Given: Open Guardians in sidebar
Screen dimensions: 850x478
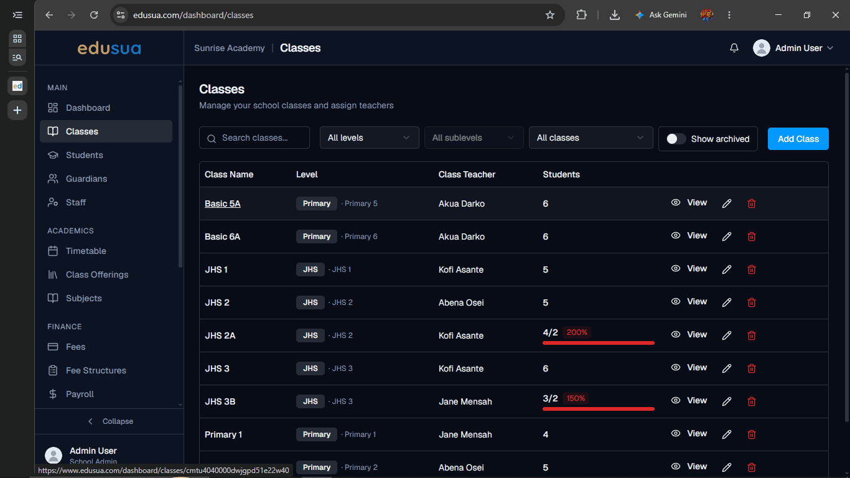Looking at the screenshot, I should [106, 179].
